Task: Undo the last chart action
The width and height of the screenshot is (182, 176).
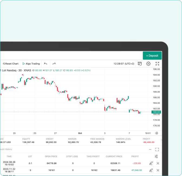Action: [x=45, y=64]
